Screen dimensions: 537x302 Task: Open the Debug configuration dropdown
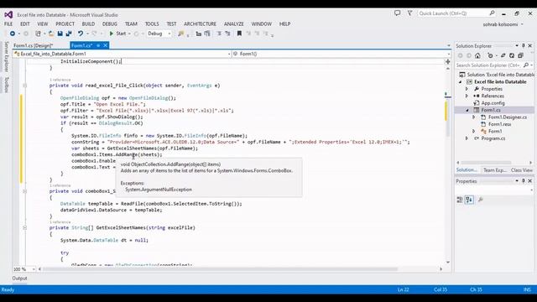169,34
